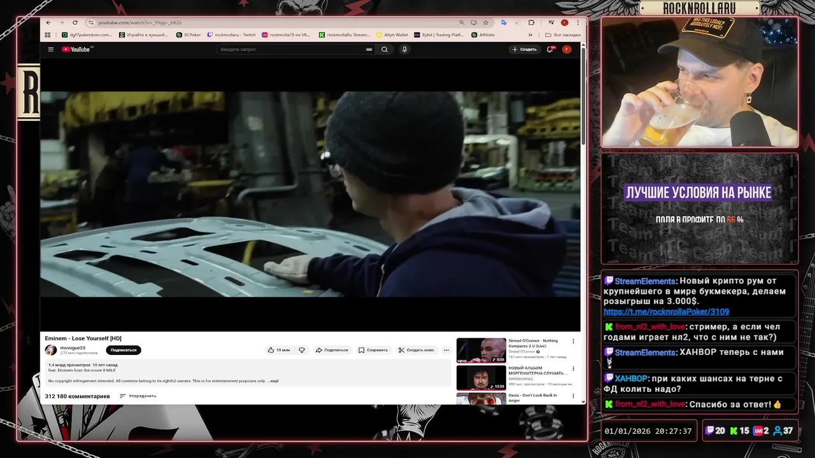This screenshot has height=458, width=815.
Task: Click the YouTube logo
Action: [x=77, y=49]
